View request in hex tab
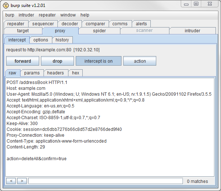This screenshot has height=191, width=221. pyautogui.click(x=75, y=73)
